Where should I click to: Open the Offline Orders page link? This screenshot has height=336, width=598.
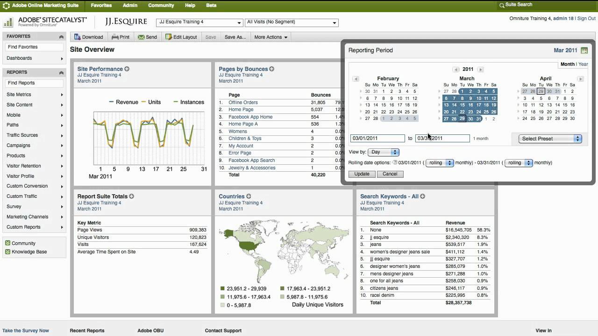point(243,103)
